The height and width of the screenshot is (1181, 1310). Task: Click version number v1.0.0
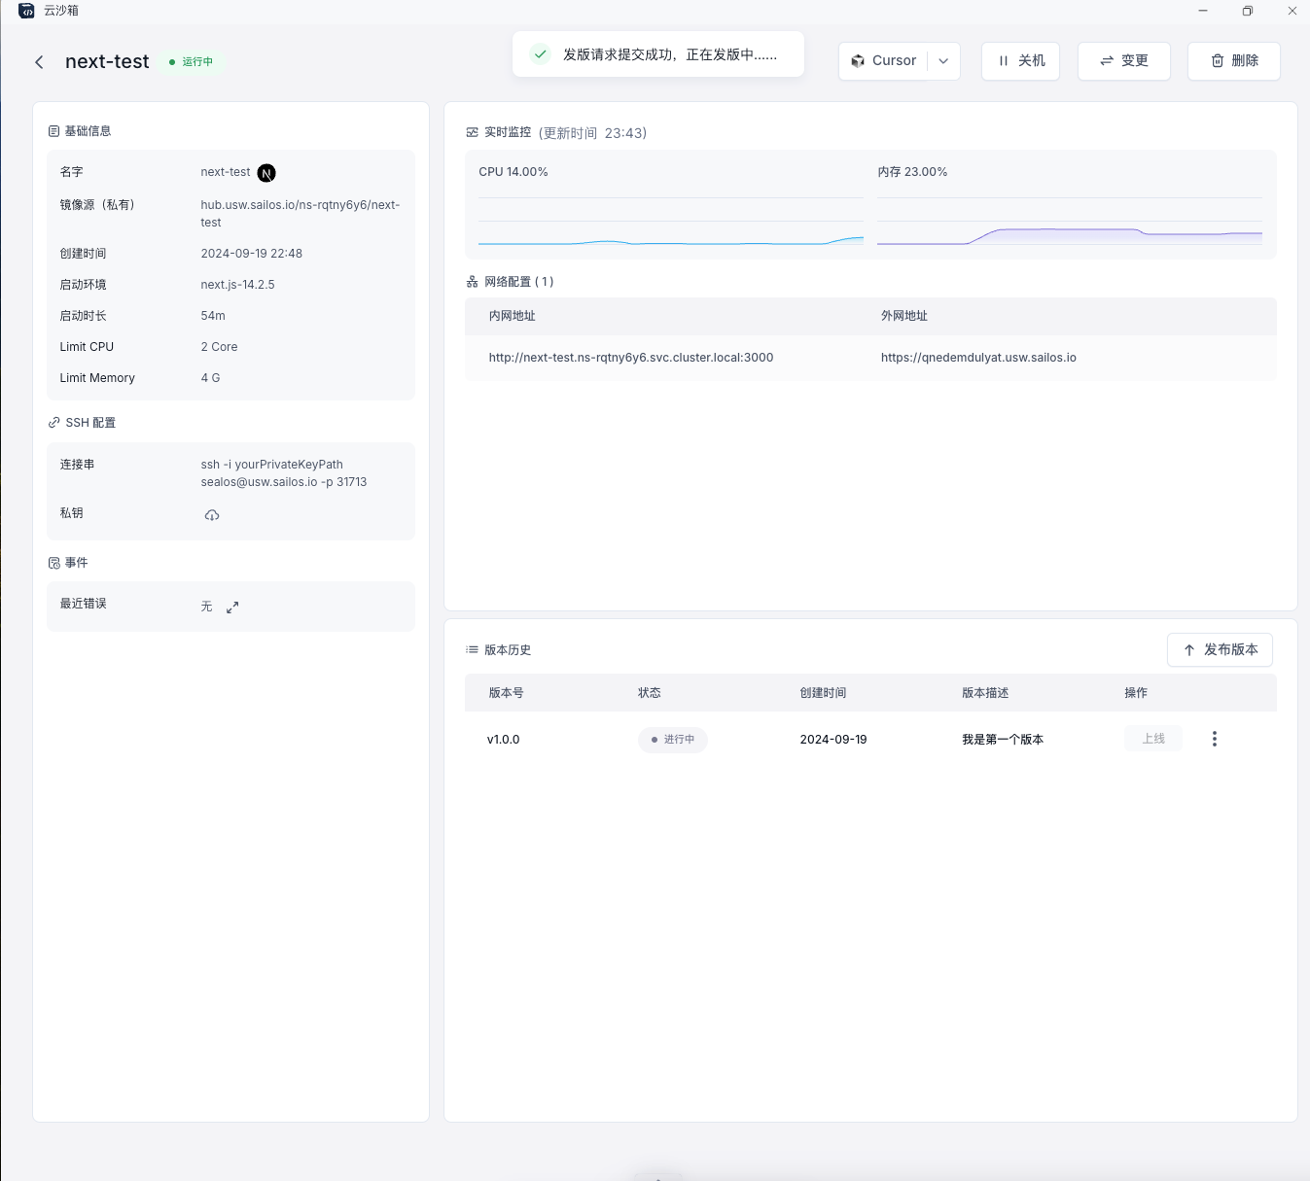tap(503, 740)
